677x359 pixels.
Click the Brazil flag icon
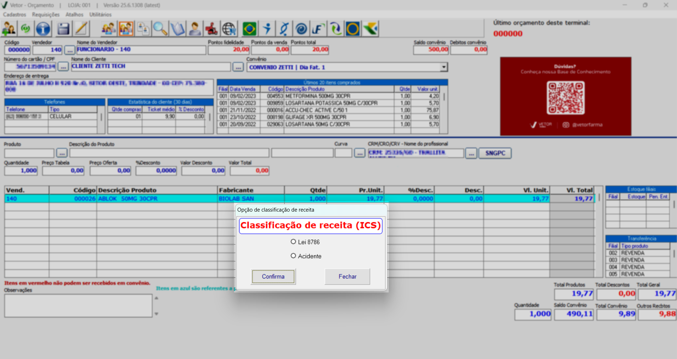250,29
